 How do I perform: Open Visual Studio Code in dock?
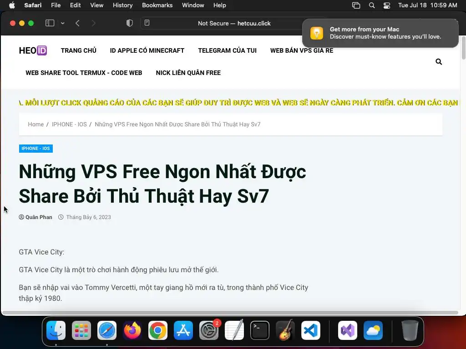[311, 330]
